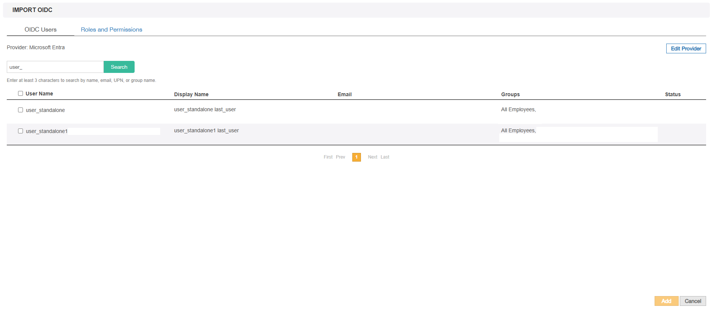Check the user_standalone1 row checkbox
714x310 pixels.
(20, 131)
